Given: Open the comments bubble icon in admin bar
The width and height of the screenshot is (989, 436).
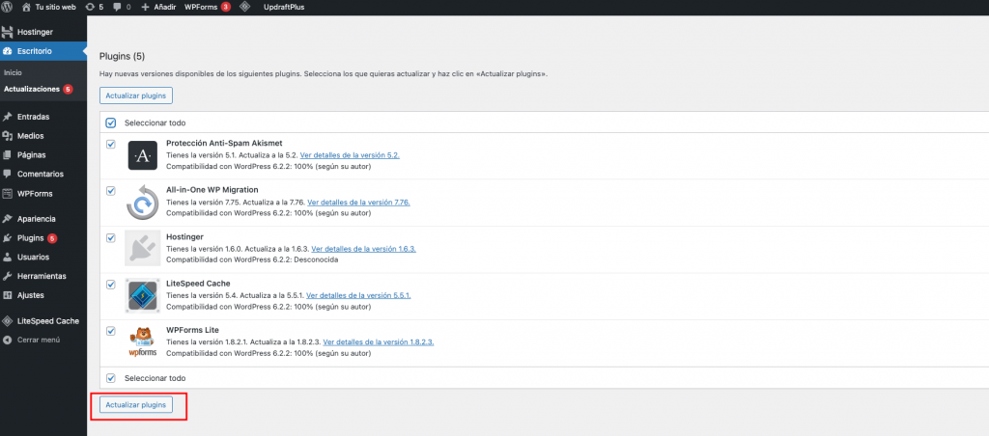Looking at the screenshot, I should [117, 7].
